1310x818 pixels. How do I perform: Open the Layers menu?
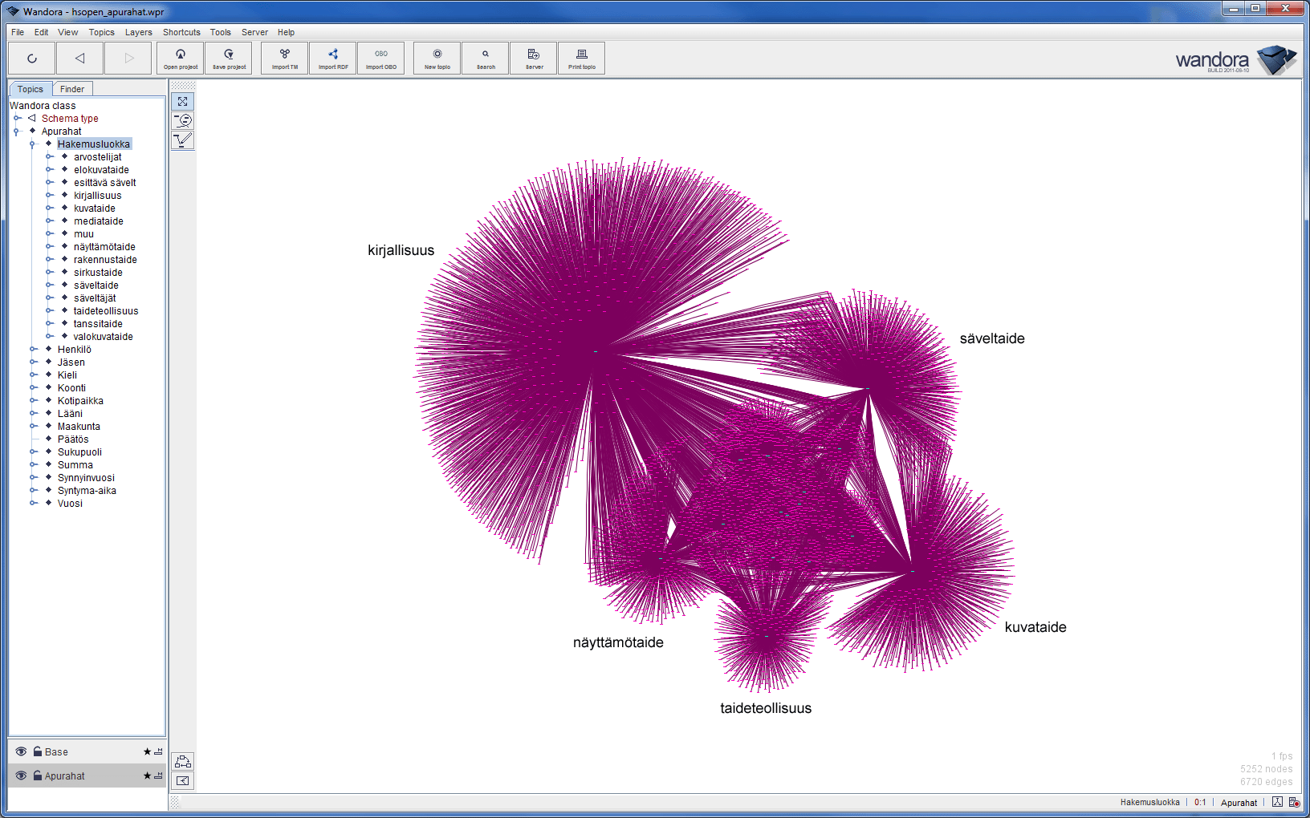click(x=138, y=32)
